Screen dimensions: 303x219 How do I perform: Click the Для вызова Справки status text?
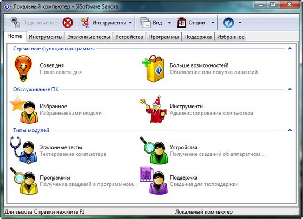44,212
